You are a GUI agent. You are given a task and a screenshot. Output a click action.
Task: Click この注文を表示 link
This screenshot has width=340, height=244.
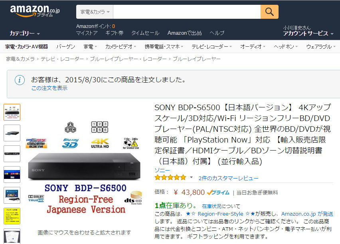[x=49, y=88]
